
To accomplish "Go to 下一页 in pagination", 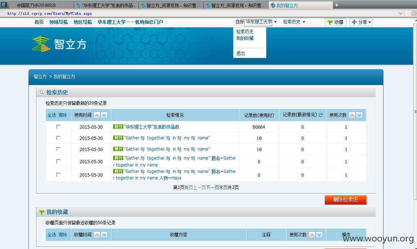I will point(213,187).
